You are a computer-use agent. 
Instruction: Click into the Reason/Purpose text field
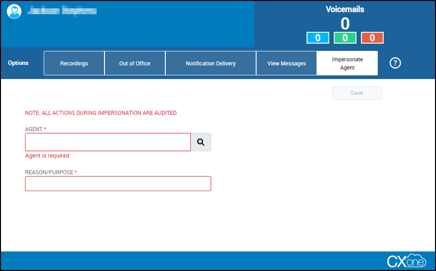point(118,184)
